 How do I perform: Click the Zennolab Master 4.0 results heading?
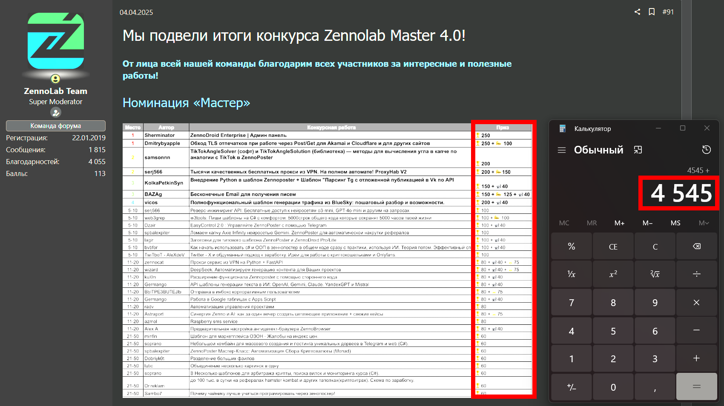click(x=294, y=36)
